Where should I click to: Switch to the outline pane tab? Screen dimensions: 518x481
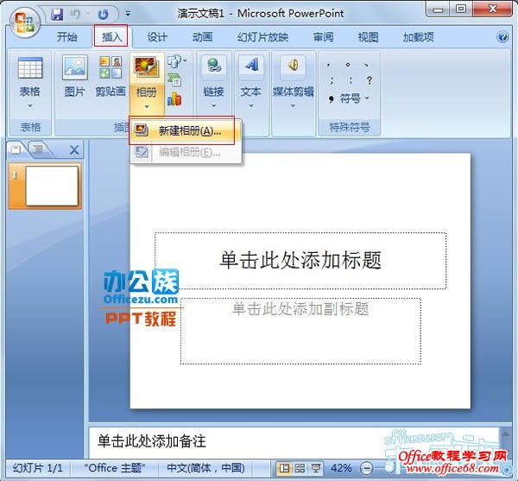point(38,149)
